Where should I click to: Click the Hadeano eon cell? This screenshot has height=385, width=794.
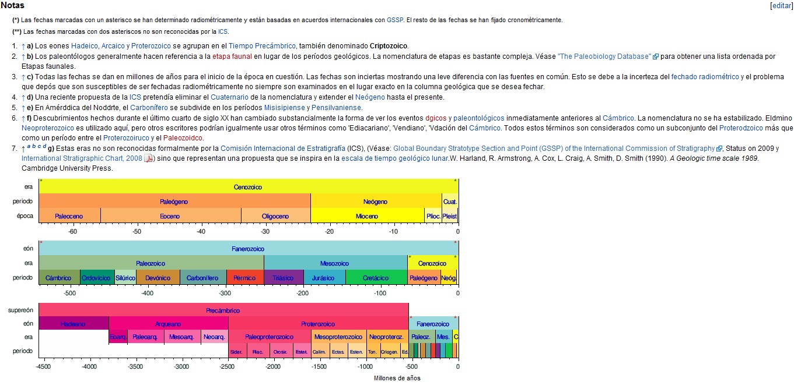tap(73, 324)
